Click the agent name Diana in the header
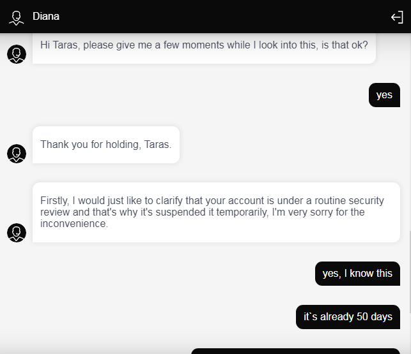 pos(46,17)
